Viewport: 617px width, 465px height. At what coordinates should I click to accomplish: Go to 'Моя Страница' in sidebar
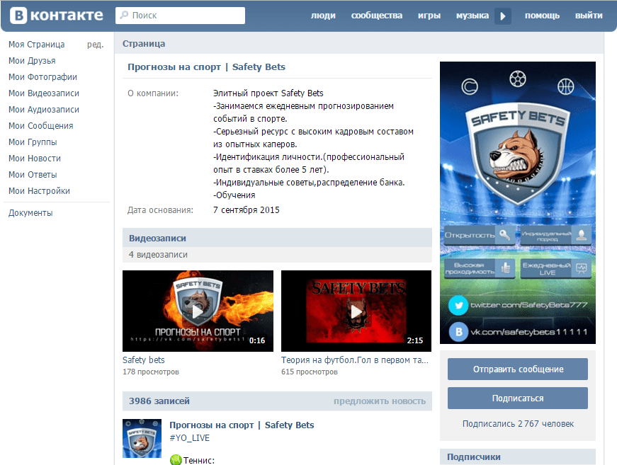coord(37,45)
